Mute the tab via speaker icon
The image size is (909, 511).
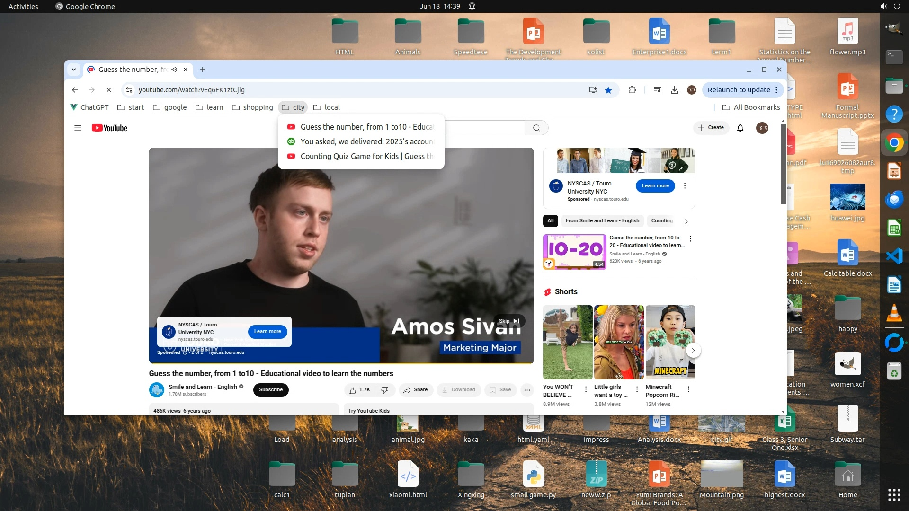pyautogui.click(x=174, y=70)
